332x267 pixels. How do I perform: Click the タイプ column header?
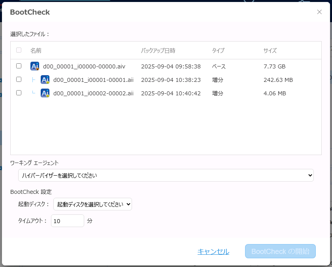(218, 51)
